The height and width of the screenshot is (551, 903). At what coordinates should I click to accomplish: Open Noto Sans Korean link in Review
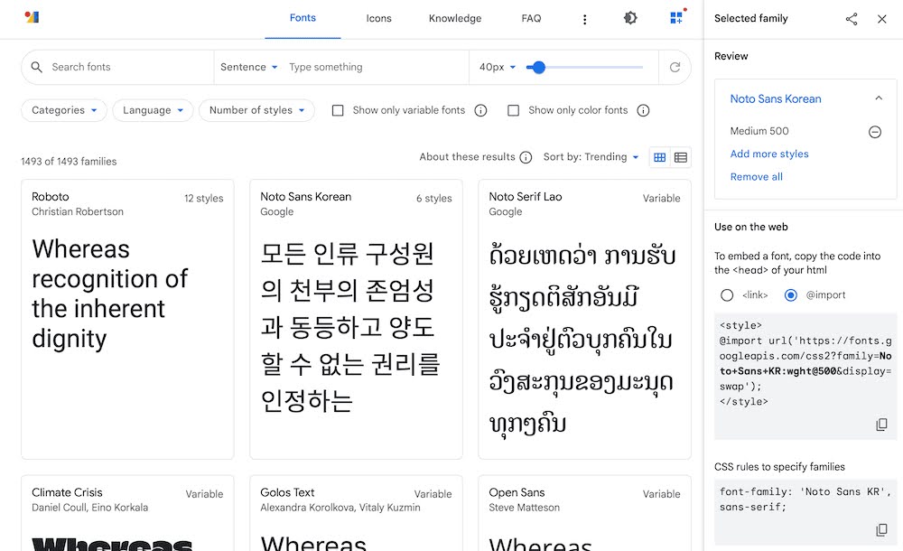pos(776,98)
